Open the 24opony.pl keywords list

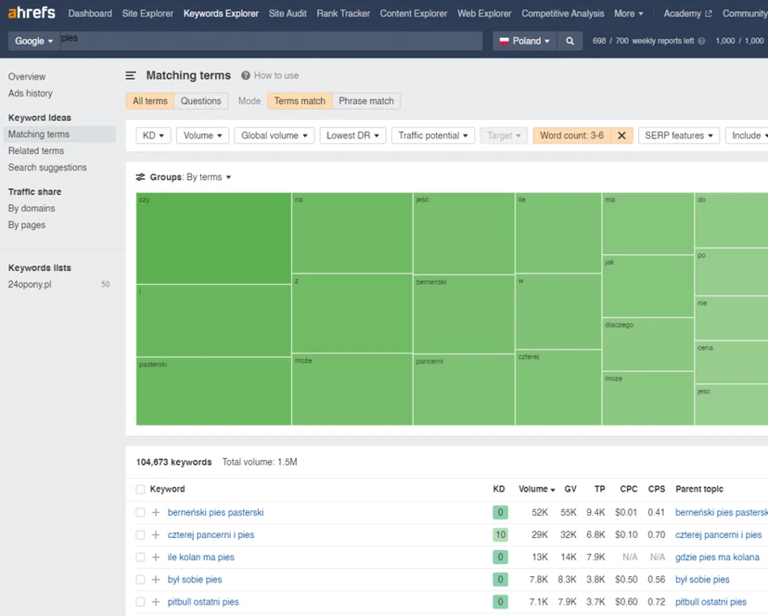pyautogui.click(x=30, y=284)
